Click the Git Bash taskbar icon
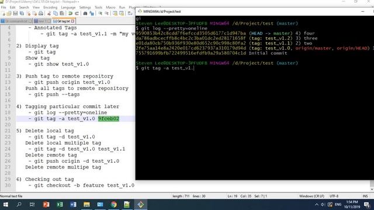This screenshot has width=374, height=210. (x=140, y=205)
